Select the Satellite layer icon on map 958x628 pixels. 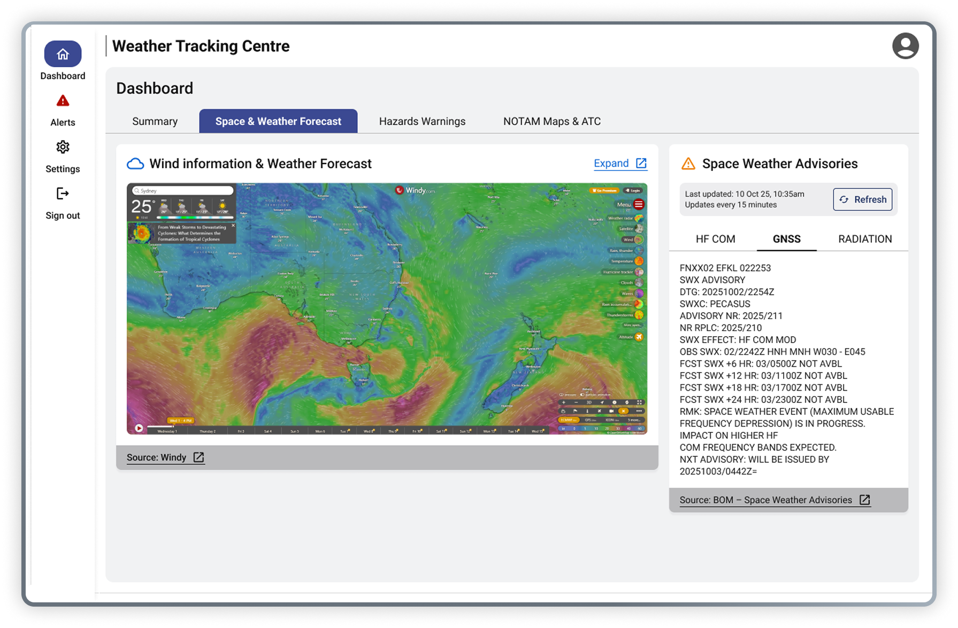(x=639, y=229)
